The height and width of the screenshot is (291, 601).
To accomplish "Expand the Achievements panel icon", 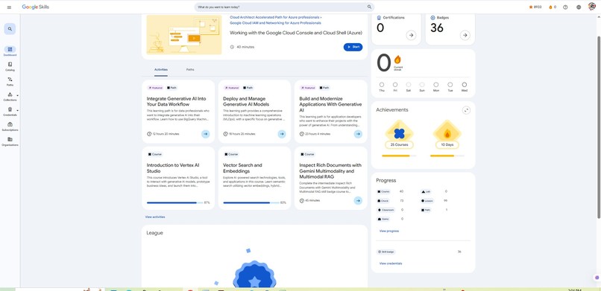I will (466, 110).
